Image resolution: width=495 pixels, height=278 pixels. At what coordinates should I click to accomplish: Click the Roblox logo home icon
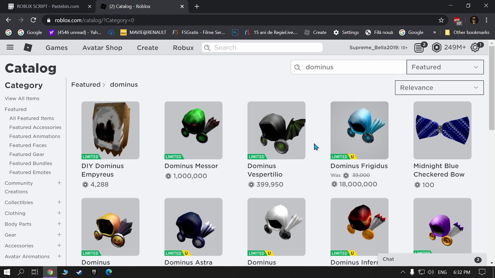point(28,47)
